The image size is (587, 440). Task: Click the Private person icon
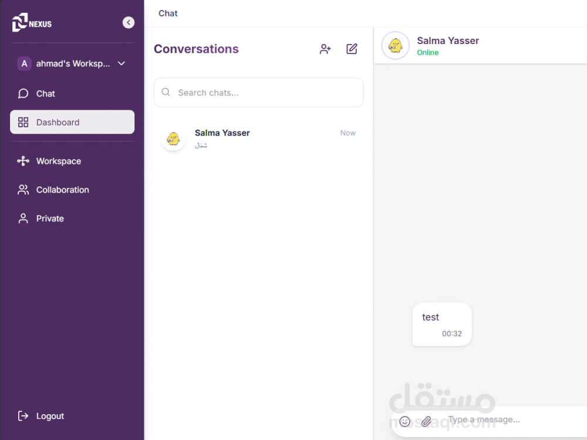click(23, 218)
